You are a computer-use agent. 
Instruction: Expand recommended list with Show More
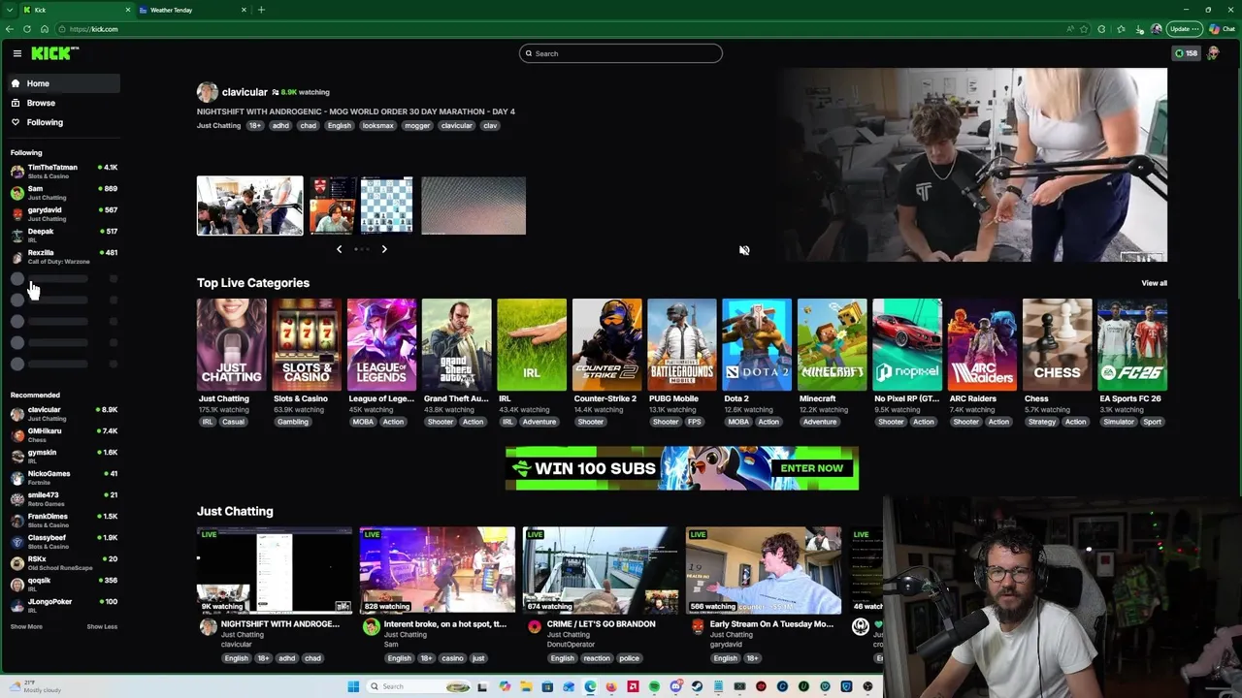26,626
